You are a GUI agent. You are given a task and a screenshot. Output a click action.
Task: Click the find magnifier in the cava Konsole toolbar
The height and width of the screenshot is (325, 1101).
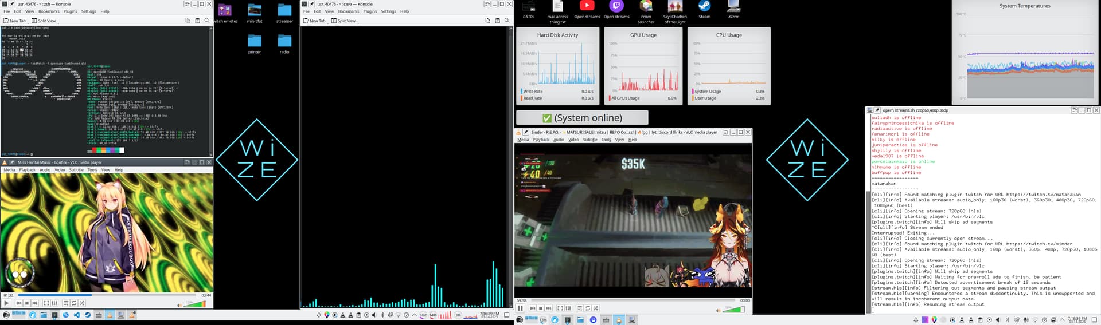pyautogui.click(x=507, y=21)
